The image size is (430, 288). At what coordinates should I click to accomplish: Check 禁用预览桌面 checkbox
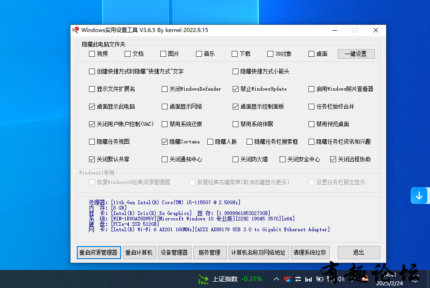311,124
